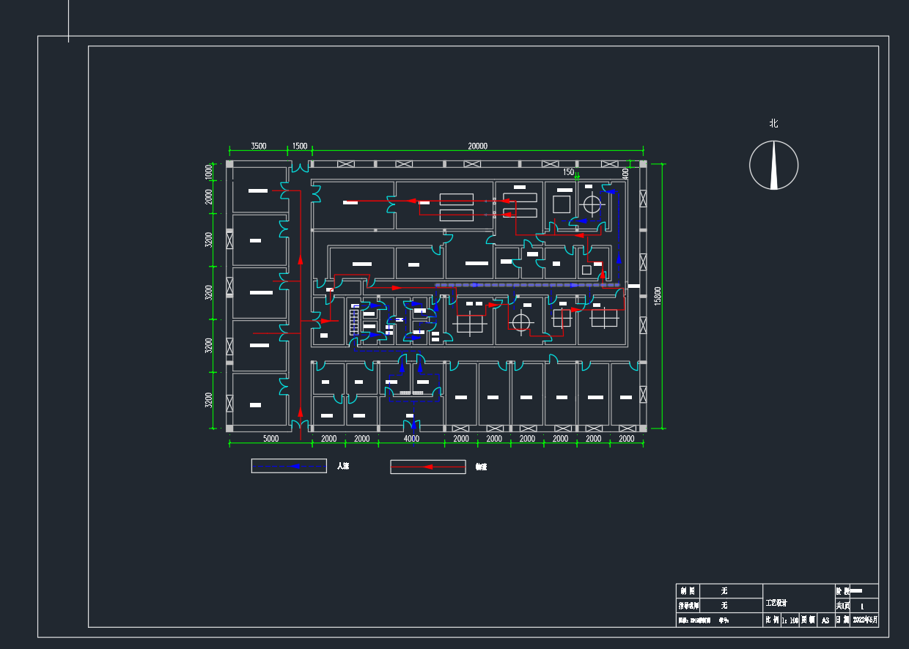Select the 1000 vertical dimension text
This screenshot has width=909, height=649.
(x=209, y=173)
